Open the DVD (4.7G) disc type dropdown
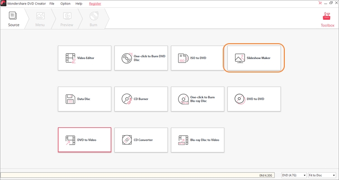 click(294, 175)
